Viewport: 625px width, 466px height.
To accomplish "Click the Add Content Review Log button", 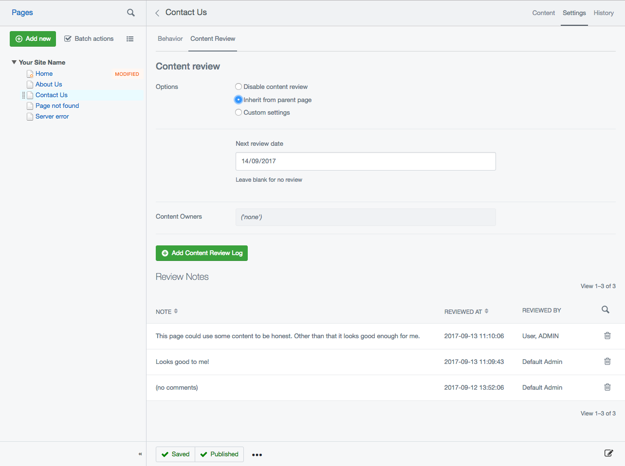I will (202, 253).
